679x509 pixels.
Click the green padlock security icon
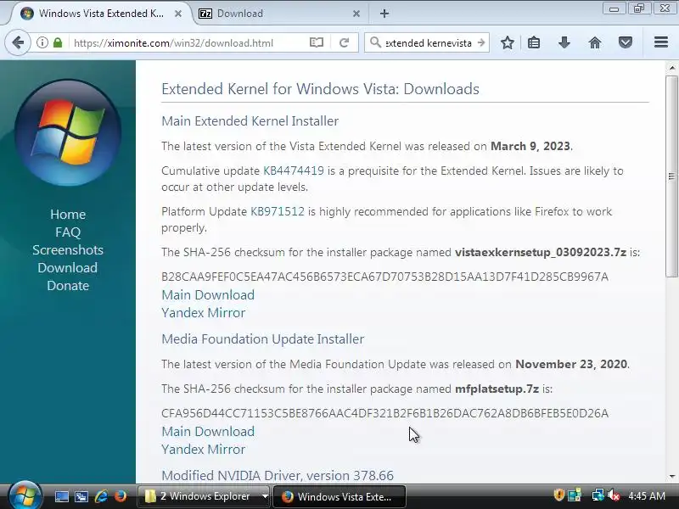[58, 42]
